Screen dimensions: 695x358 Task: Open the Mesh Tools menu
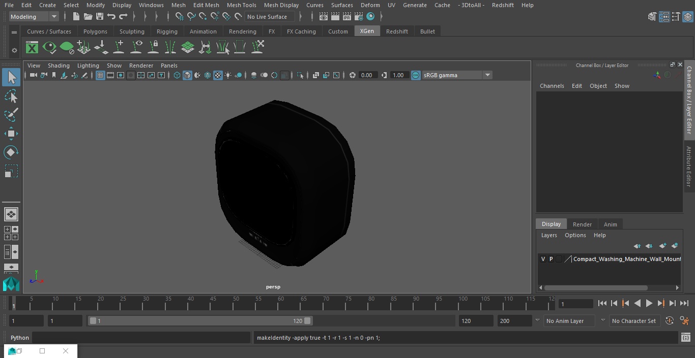[x=241, y=5]
